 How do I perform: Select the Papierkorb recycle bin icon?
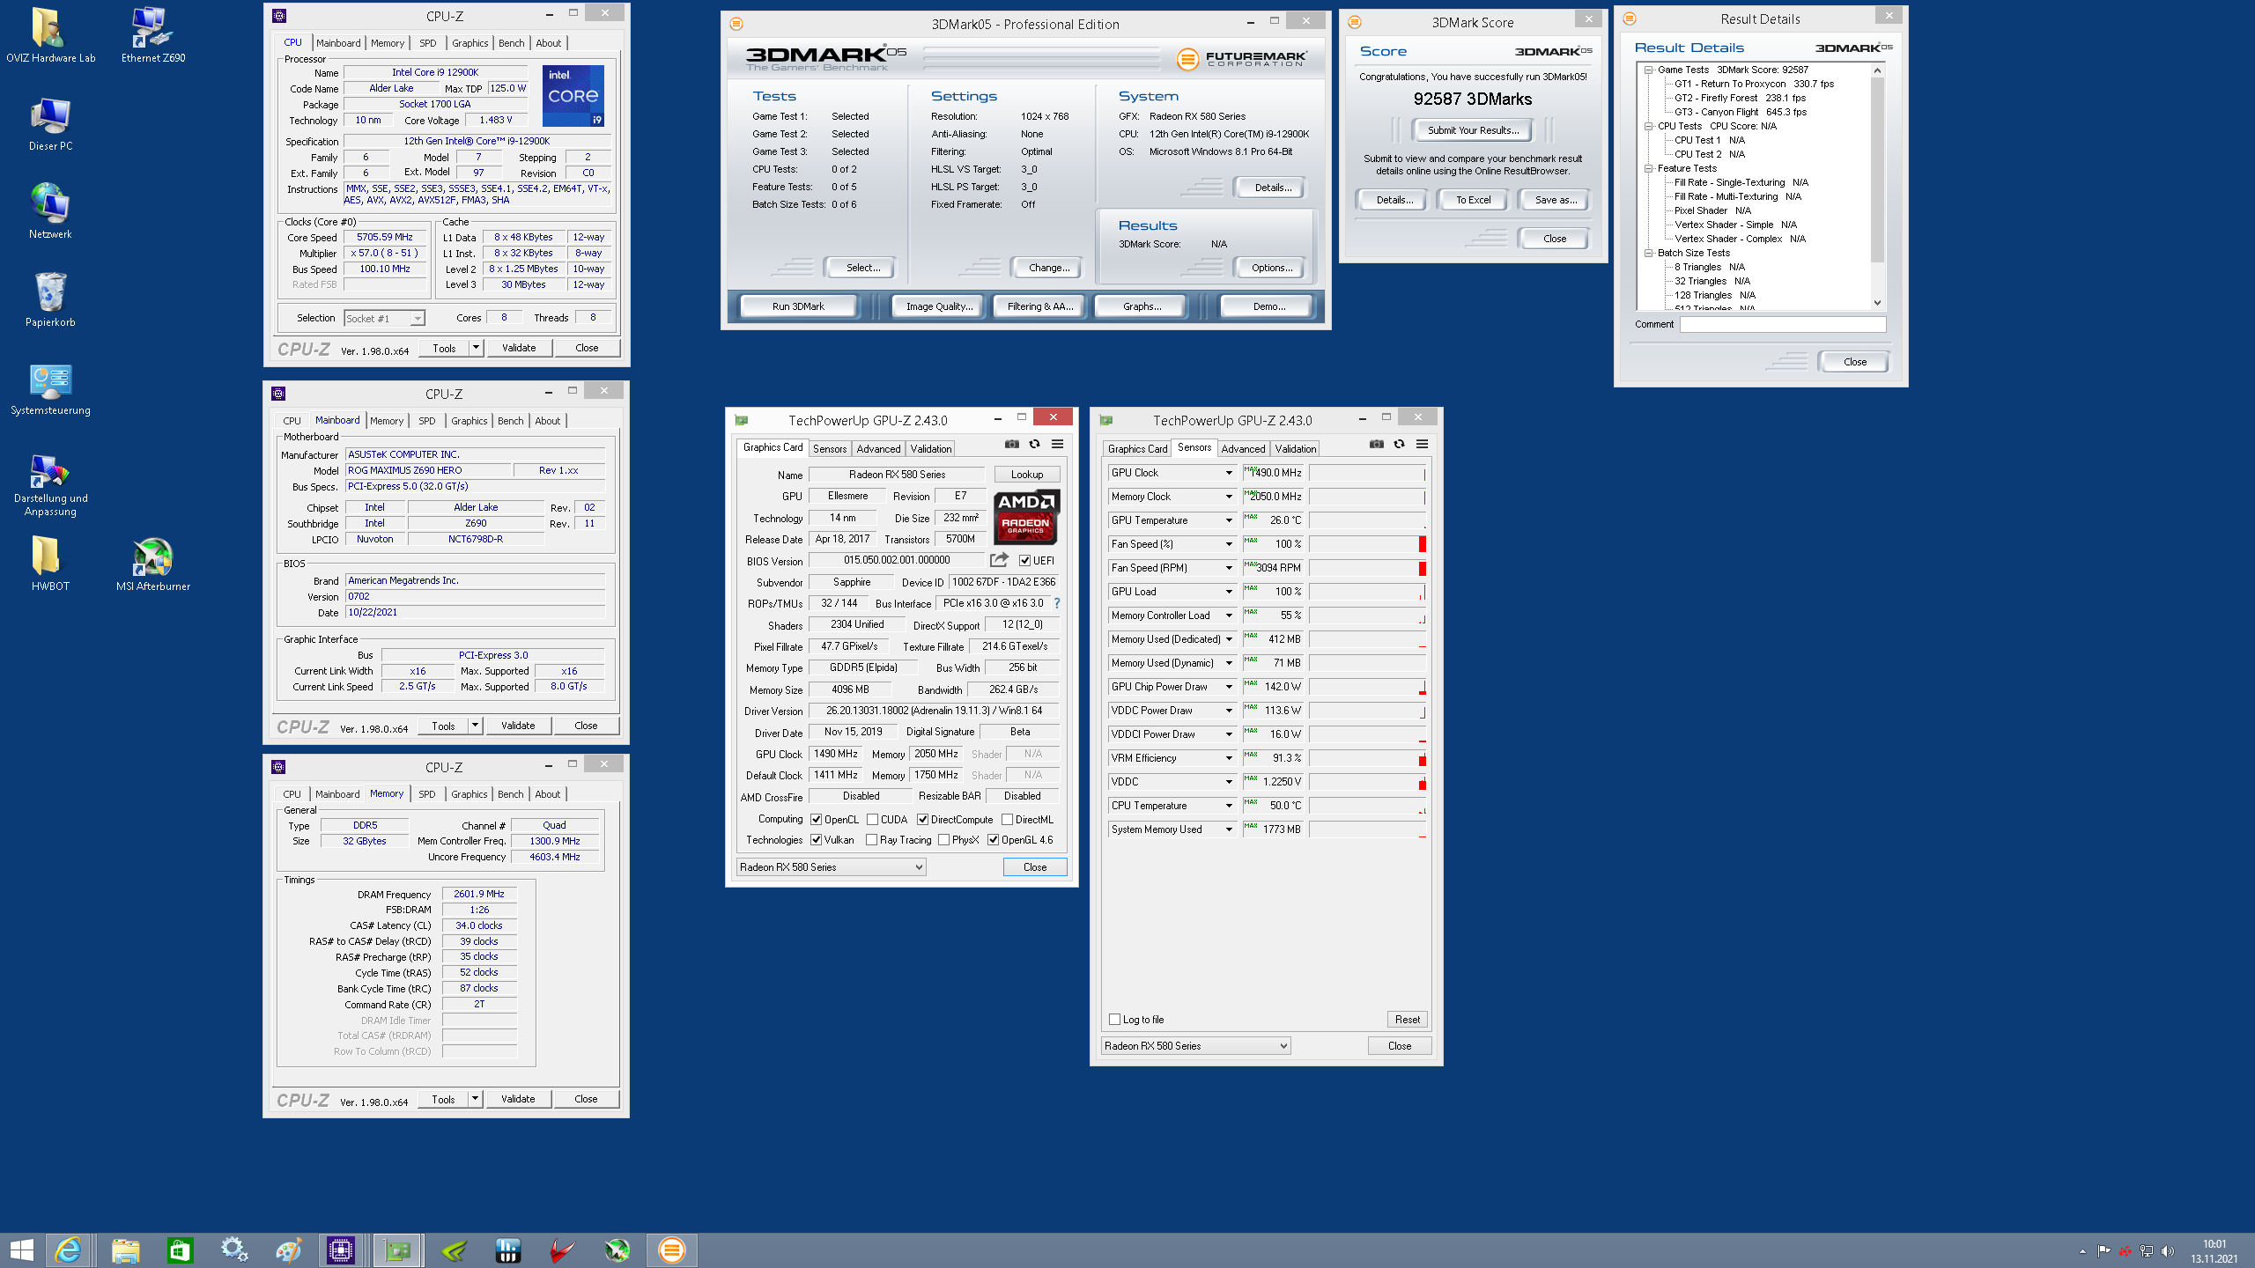tap(50, 299)
